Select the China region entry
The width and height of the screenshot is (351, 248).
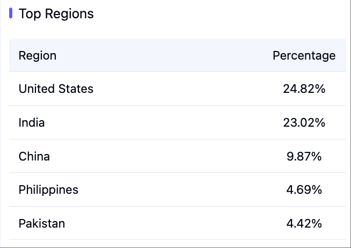click(x=34, y=156)
